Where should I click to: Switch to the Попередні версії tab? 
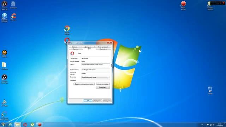click(x=103, y=47)
